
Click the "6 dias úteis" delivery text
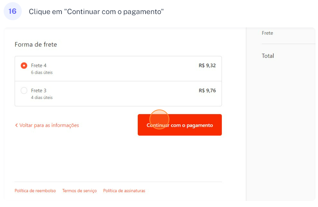coord(42,73)
